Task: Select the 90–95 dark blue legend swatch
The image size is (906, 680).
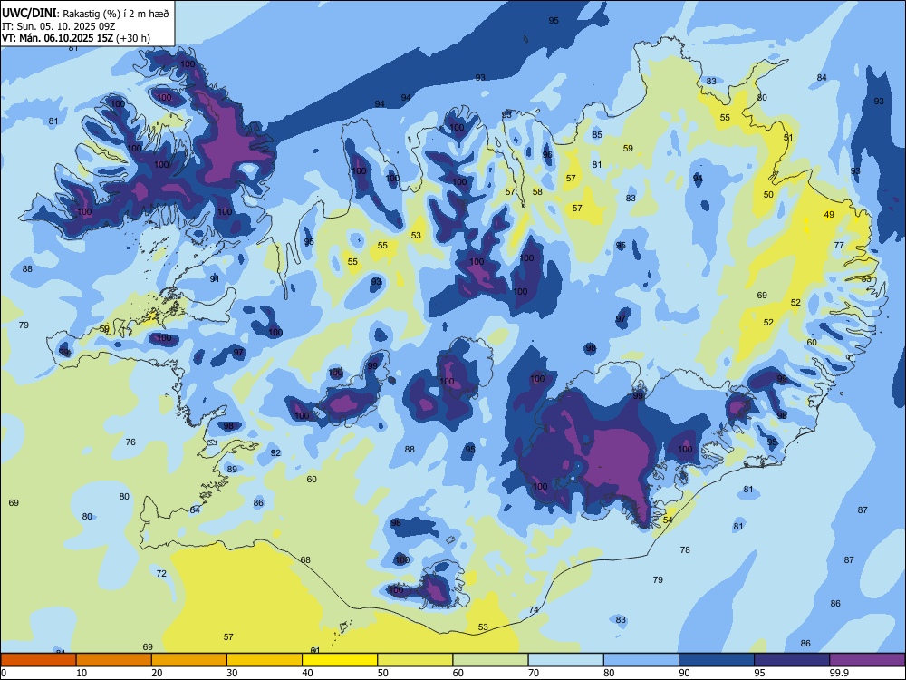Action: [x=717, y=660]
